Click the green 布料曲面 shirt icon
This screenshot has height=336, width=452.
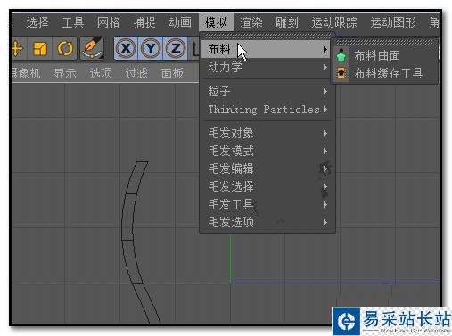click(x=341, y=55)
